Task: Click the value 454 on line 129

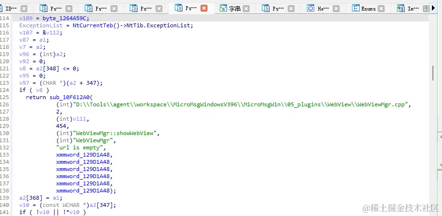Action: 61,126
